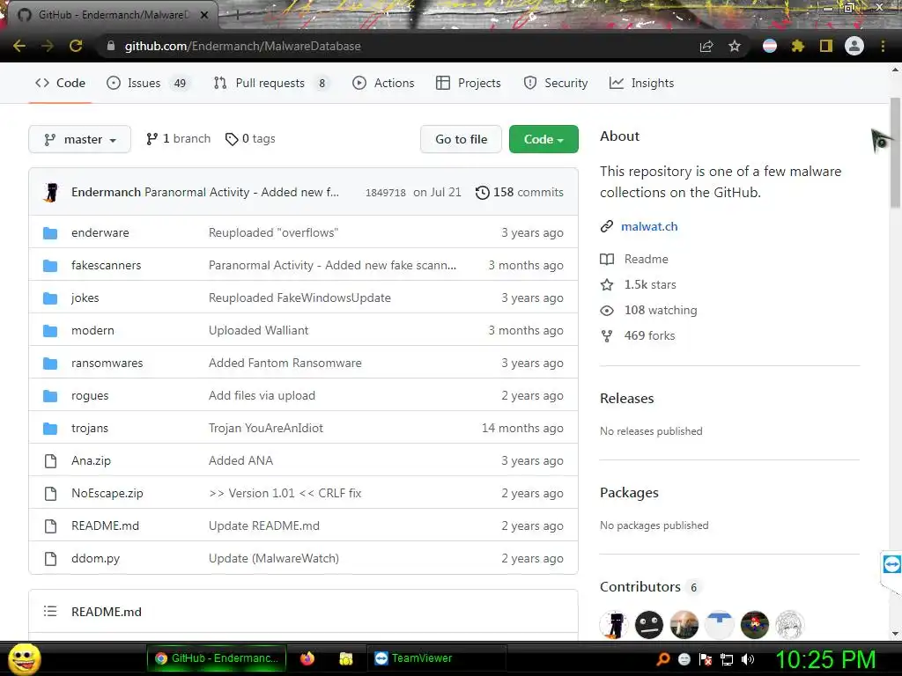The image size is (902, 676).
Task: Open the browser extensions puzzle icon
Action: (x=798, y=46)
